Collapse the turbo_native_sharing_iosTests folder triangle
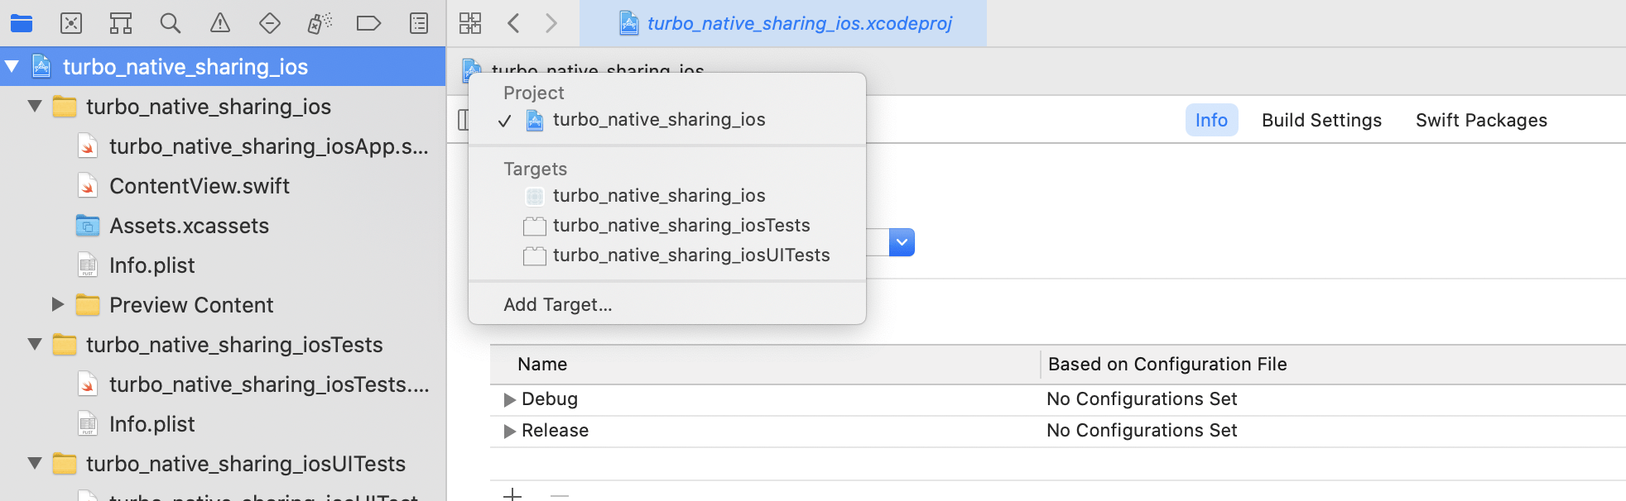1626x501 pixels. (35, 344)
